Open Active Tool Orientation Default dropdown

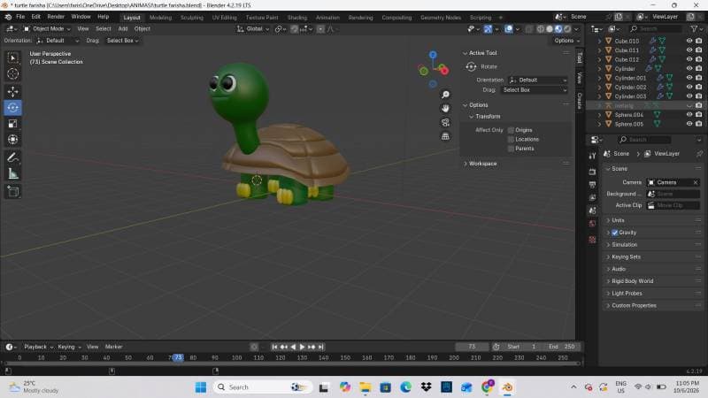538,80
